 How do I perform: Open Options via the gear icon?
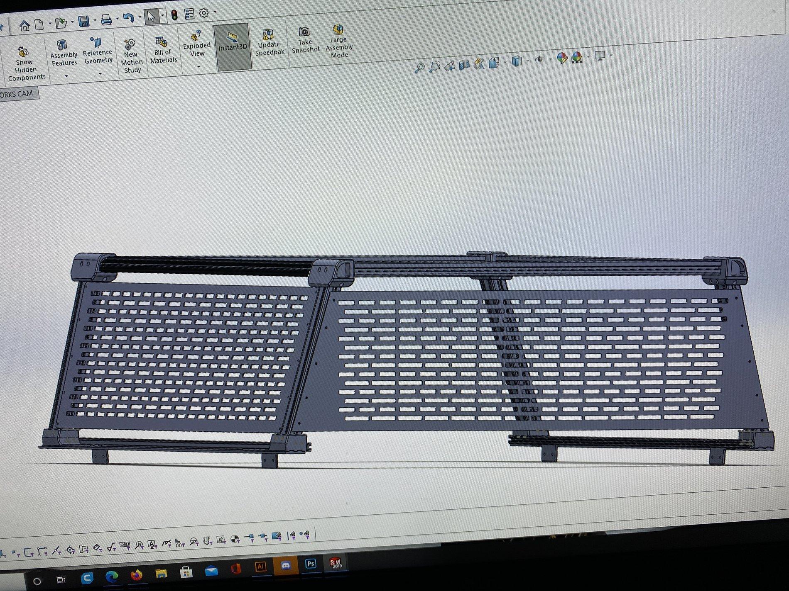(x=204, y=13)
